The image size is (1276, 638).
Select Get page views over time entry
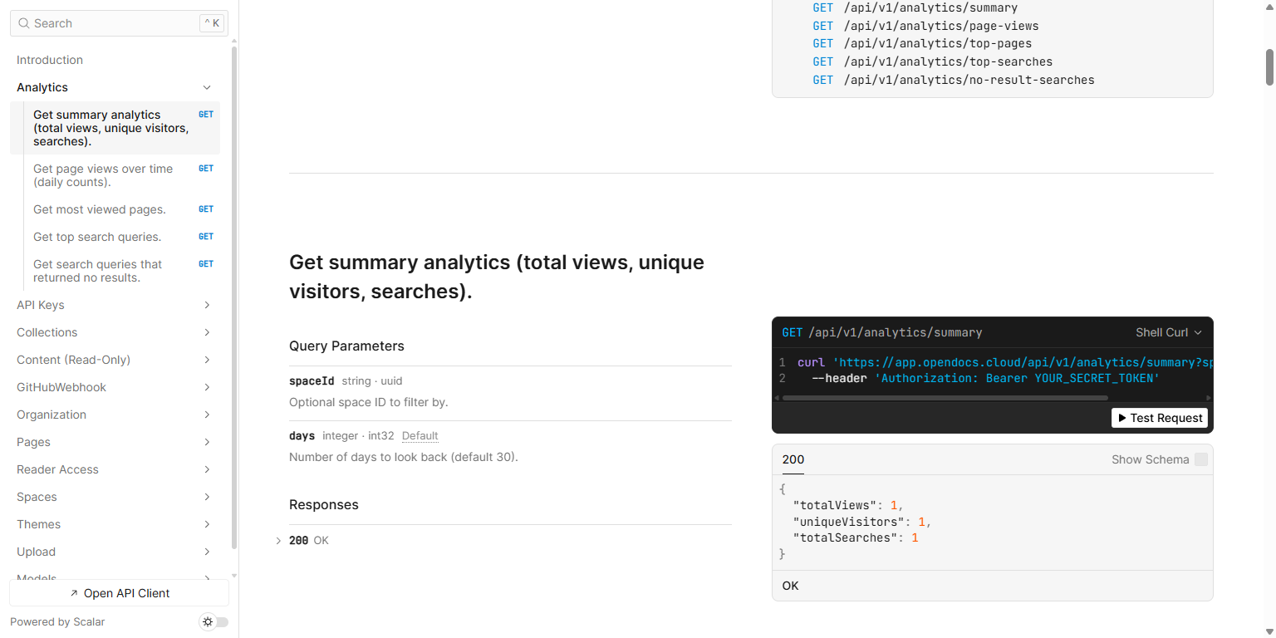[115, 175]
